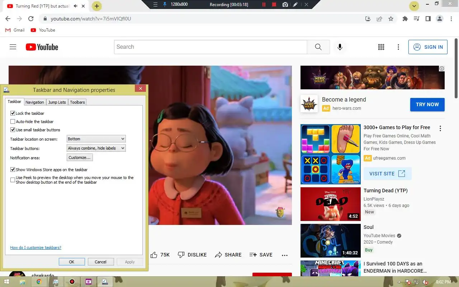Take a screenshot with recorder camera icon
This screenshot has width=459, height=287.
coord(285,5)
